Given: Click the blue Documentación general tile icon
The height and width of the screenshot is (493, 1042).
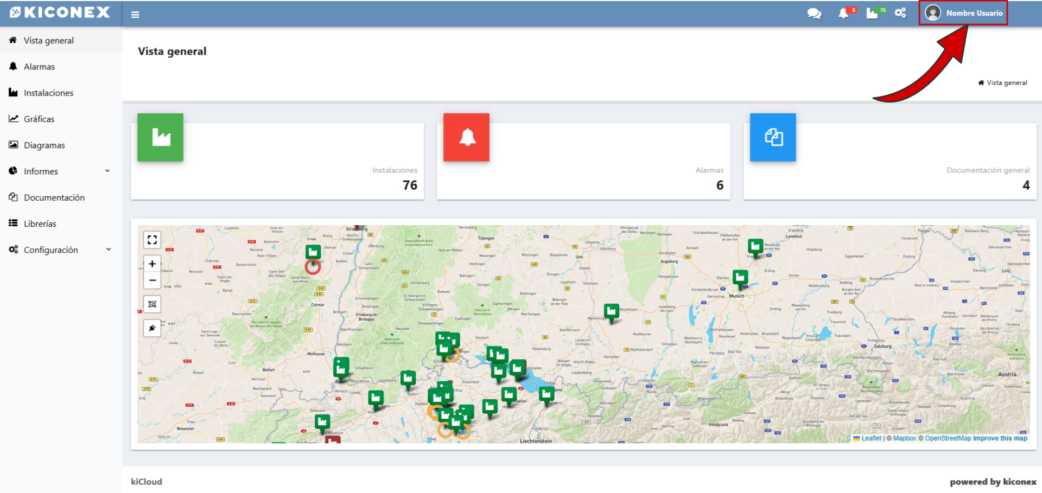Looking at the screenshot, I should pyautogui.click(x=773, y=137).
